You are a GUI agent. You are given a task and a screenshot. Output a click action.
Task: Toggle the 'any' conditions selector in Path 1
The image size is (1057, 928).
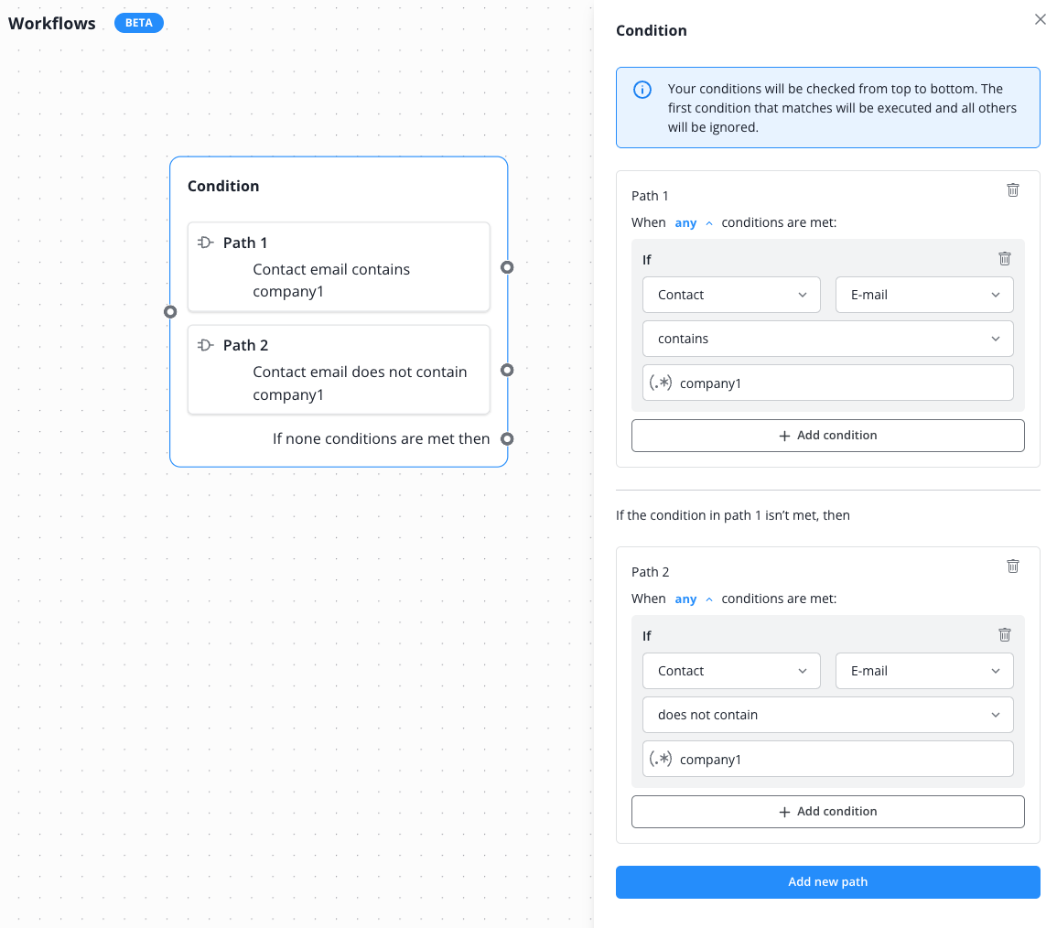(x=693, y=222)
